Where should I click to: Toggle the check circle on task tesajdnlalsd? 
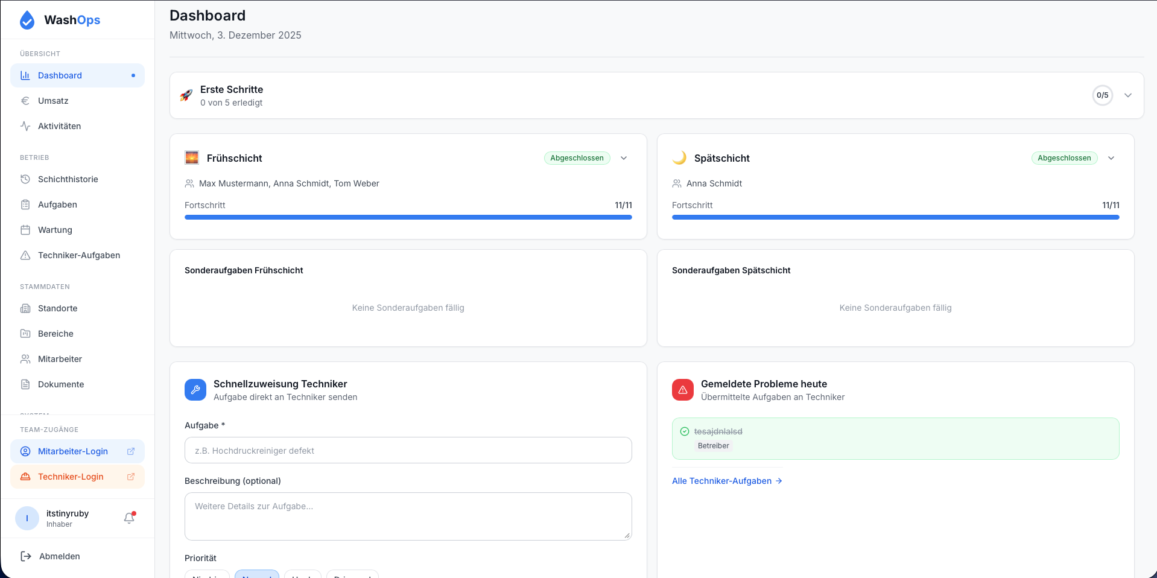(685, 431)
